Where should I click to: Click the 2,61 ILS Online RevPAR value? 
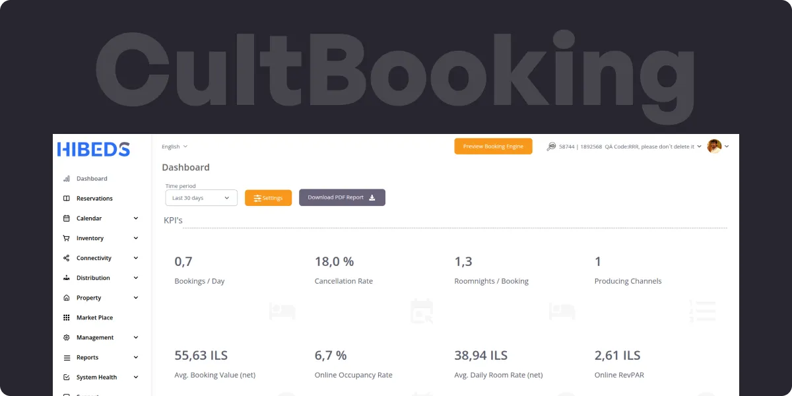[618, 355]
